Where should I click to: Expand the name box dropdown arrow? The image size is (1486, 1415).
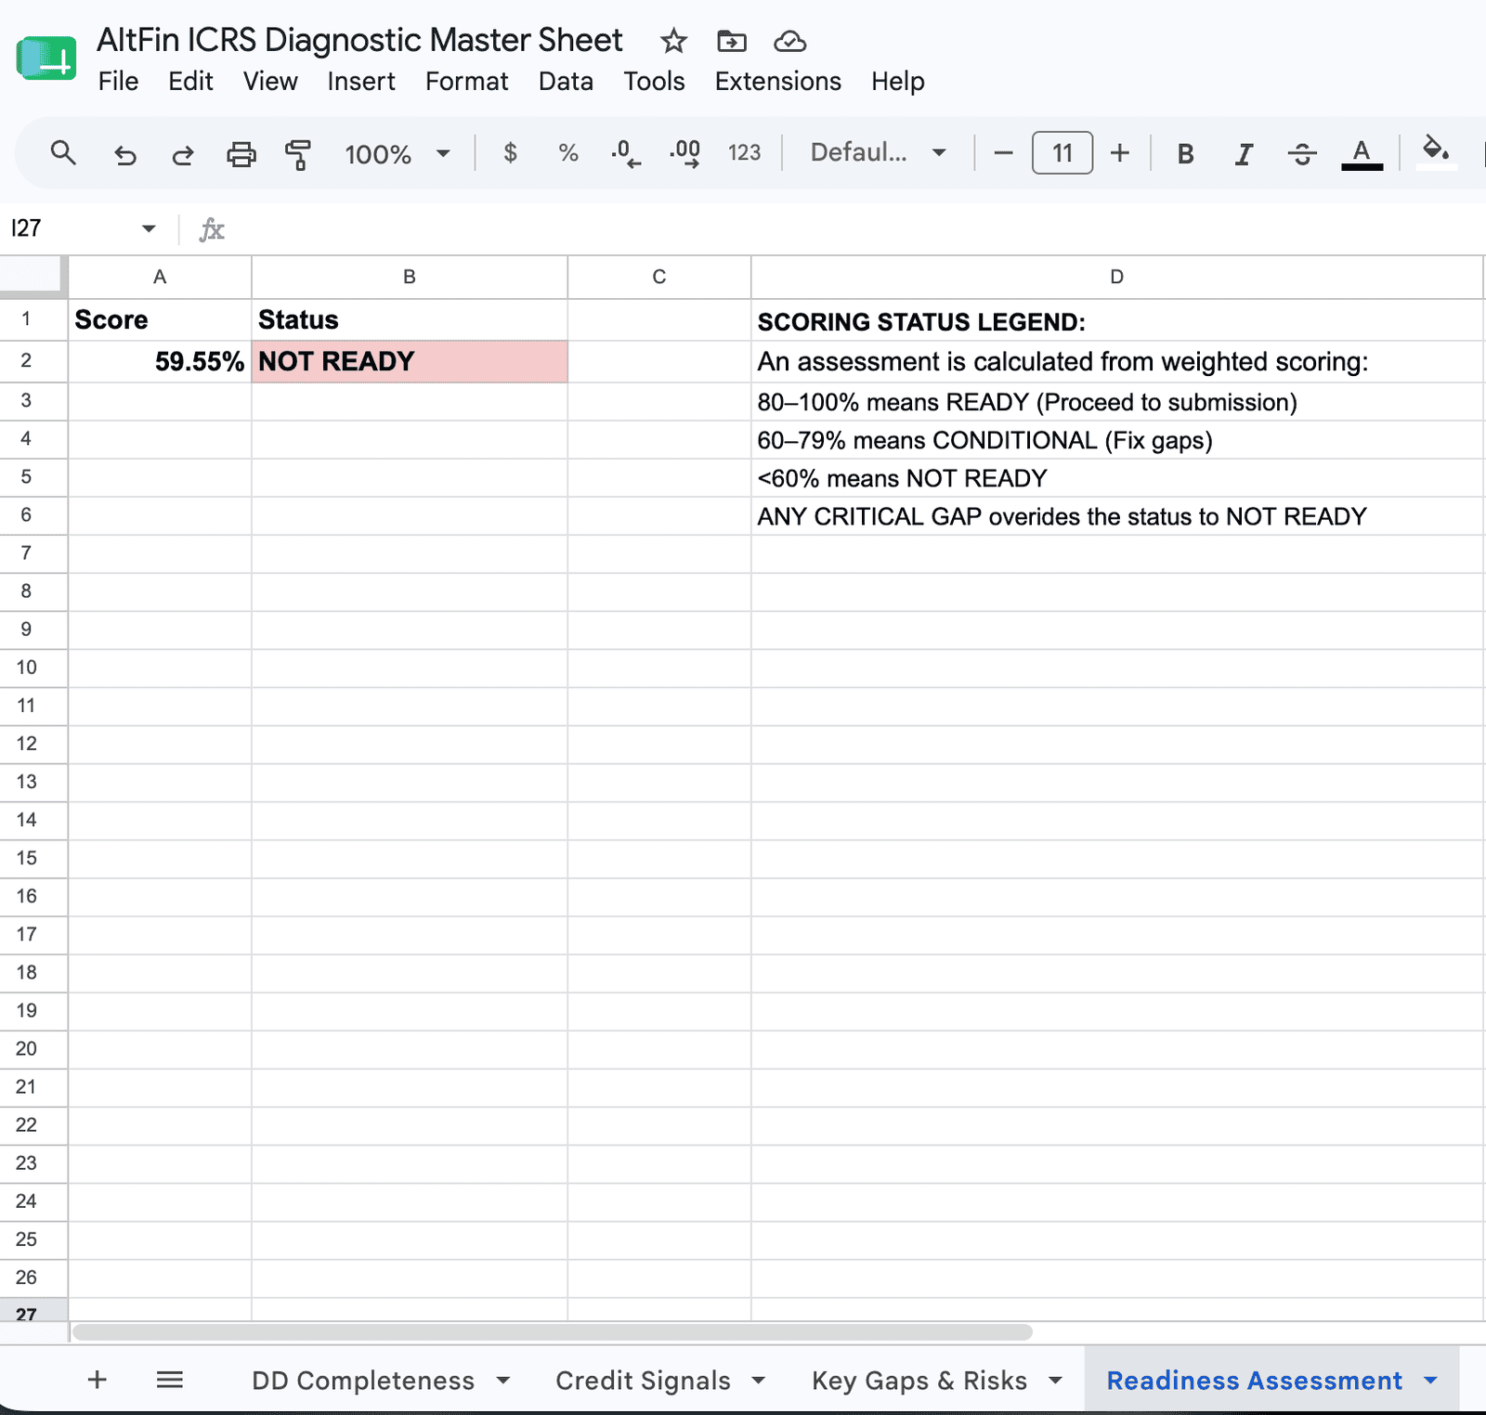(x=149, y=228)
